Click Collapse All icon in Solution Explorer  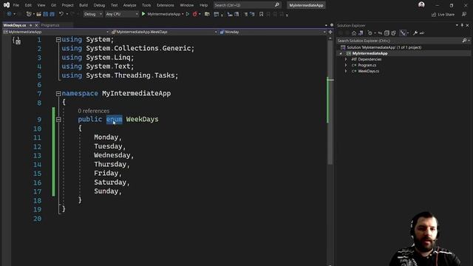pyautogui.click(x=387, y=33)
